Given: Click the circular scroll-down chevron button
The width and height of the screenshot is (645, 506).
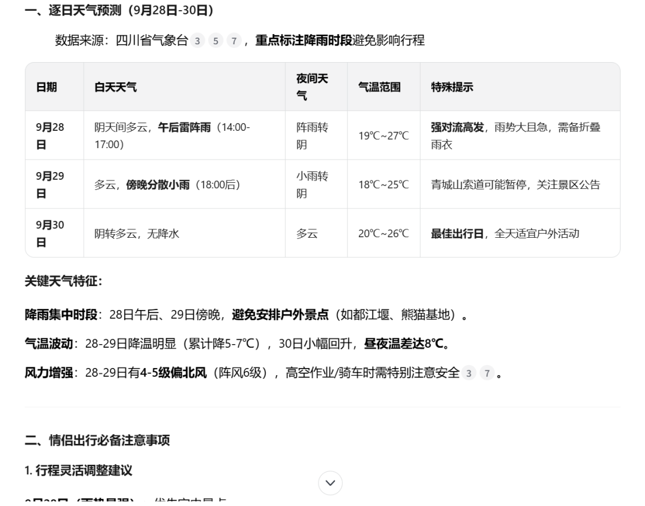Looking at the screenshot, I should click(x=329, y=482).
